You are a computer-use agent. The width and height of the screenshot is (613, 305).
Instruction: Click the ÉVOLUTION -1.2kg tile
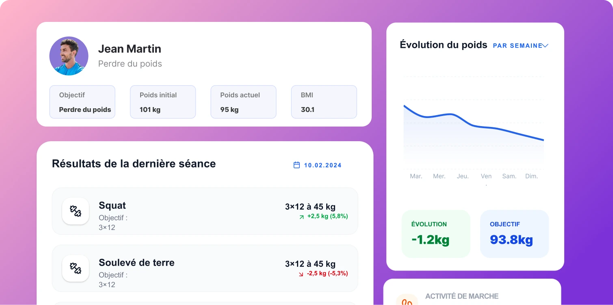click(436, 234)
